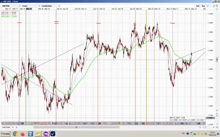Open the 1 hour timeframe dropdown
The width and height of the screenshot is (220, 137).
point(31,6)
